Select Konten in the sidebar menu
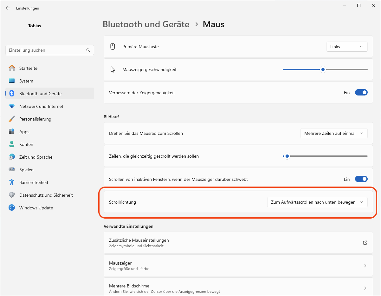 pos(26,144)
